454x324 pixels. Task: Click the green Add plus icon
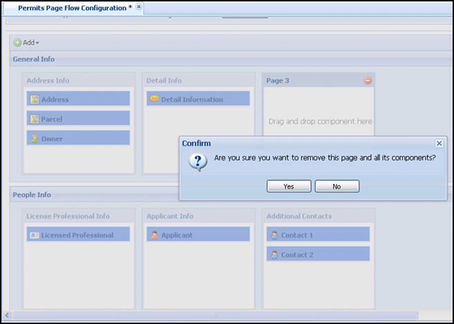[x=17, y=43]
